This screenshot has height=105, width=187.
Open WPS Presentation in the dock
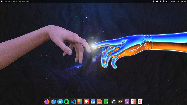click(99, 102)
